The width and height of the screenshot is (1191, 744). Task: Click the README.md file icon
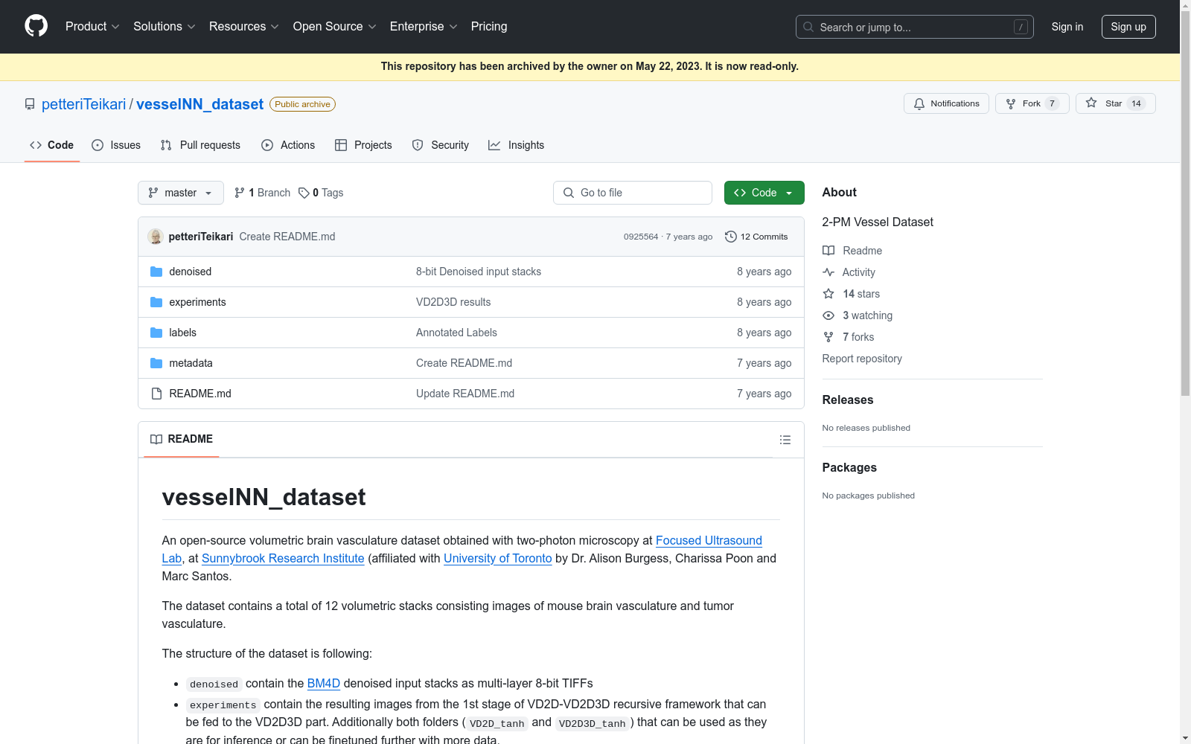pyautogui.click(x=156, y=394)
